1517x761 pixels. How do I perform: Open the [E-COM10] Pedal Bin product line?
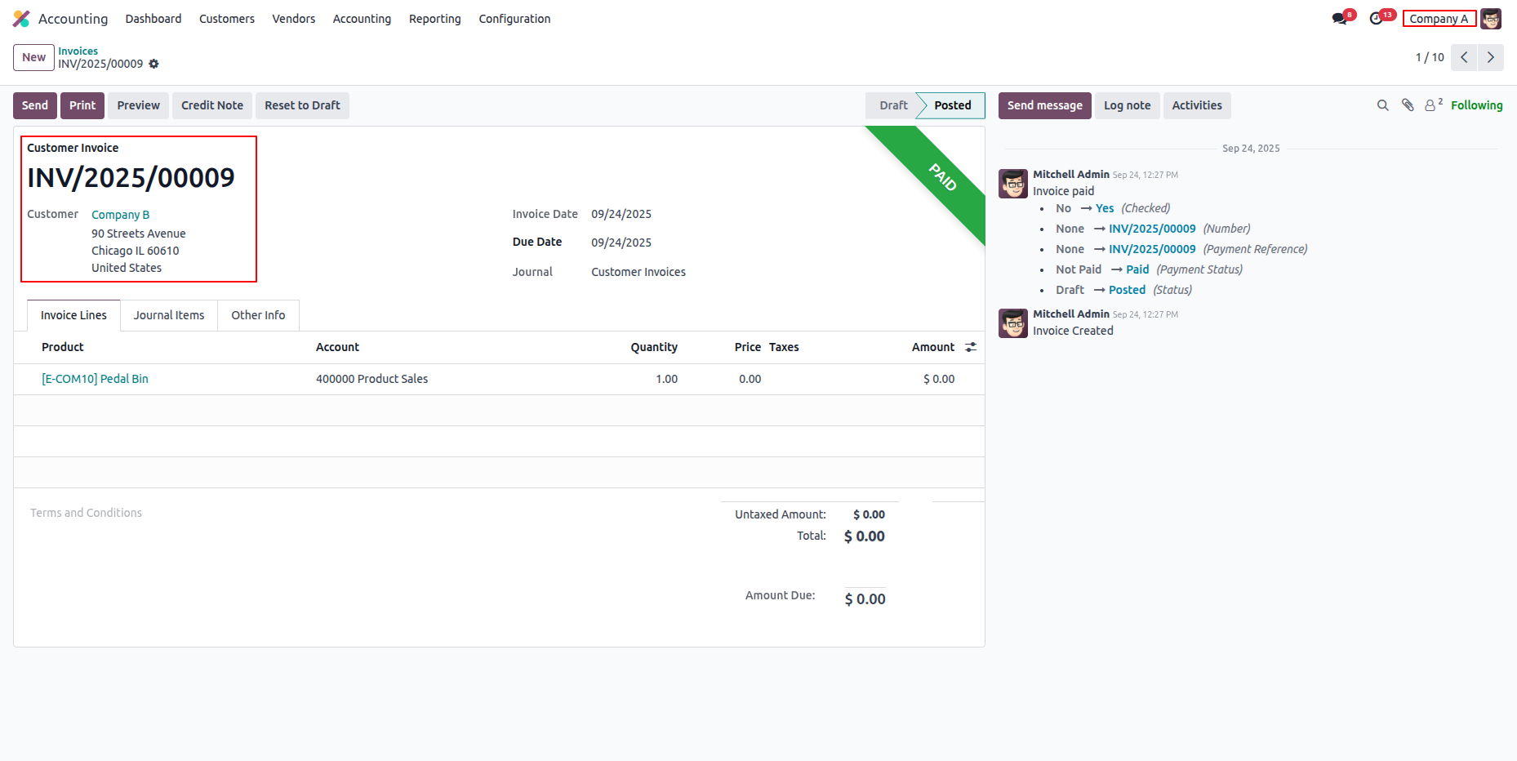coord(96,378)
